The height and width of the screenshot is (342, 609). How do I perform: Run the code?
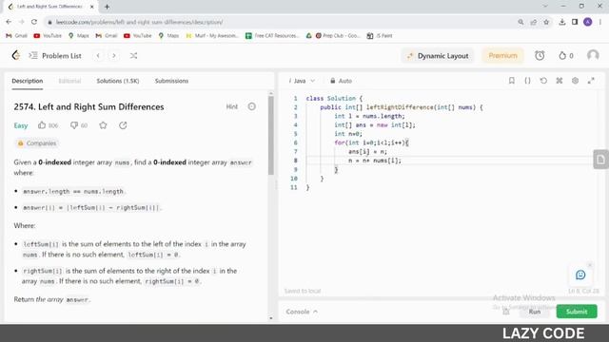coord(535,312)
